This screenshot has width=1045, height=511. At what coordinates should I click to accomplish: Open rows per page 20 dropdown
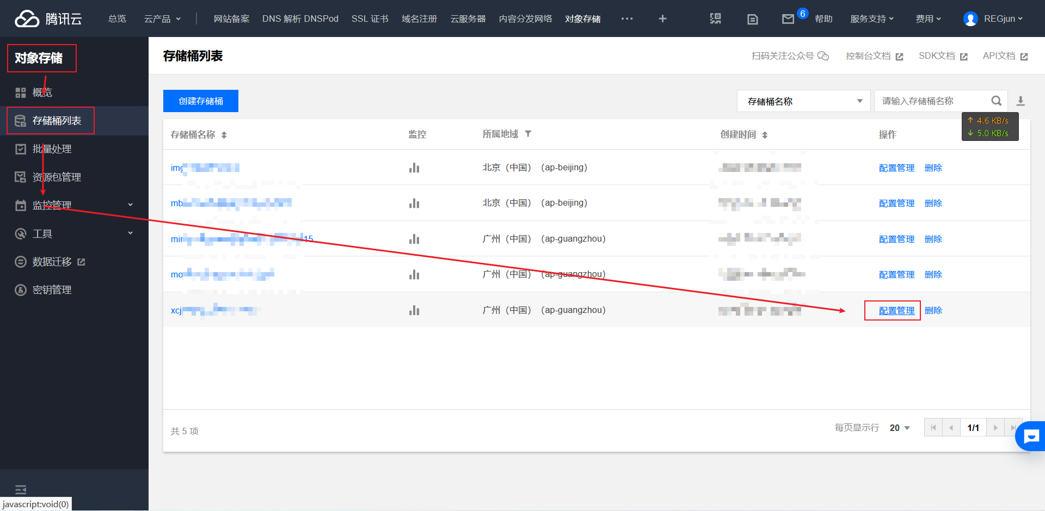[x=900, y=428]
